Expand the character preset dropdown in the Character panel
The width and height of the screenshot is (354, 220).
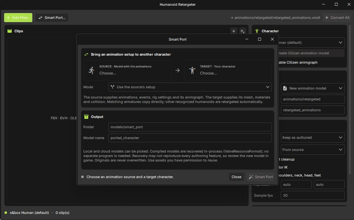(312, 43)
